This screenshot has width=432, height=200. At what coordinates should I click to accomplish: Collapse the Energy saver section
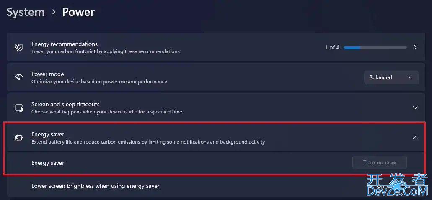click(x=415, y=138)
